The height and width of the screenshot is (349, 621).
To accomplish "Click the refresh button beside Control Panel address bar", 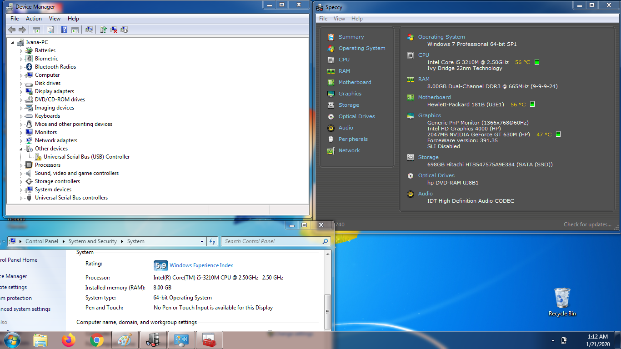I will click(x=212, y=241).
